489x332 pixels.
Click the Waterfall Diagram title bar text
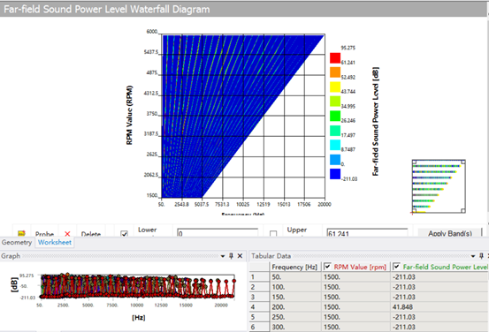pos(107,10)
